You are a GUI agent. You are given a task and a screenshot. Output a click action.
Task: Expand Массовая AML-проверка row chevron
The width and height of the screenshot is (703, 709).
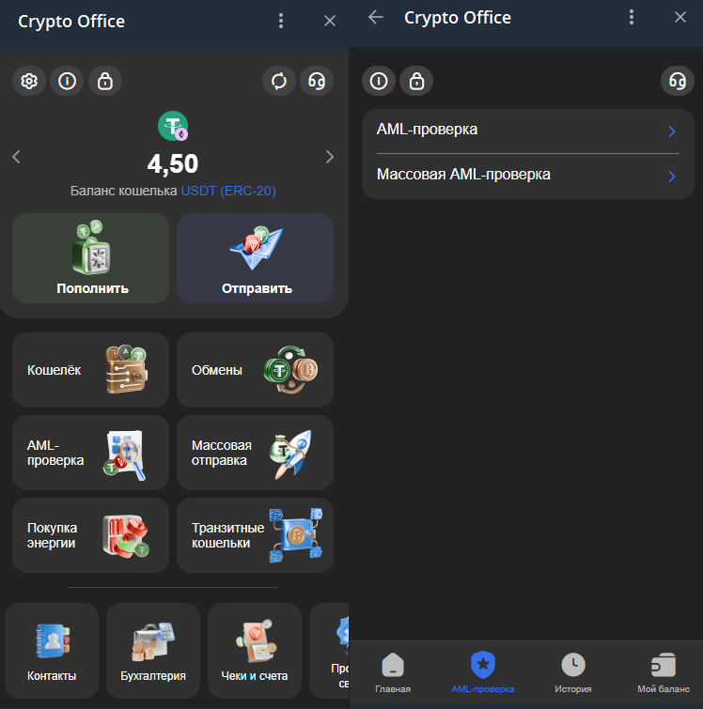coord(671,176)
